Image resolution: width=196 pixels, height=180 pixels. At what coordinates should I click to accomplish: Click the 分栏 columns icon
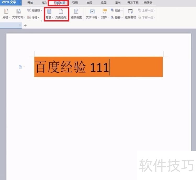[6, 11]
